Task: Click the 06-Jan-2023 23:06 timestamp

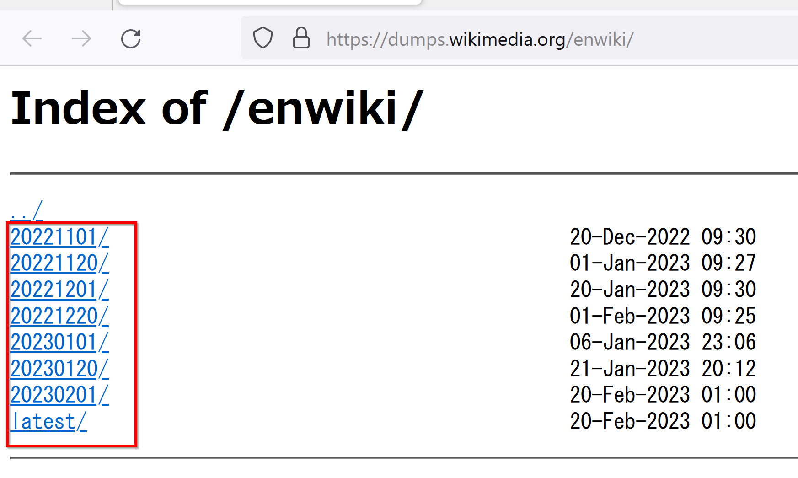Action: (x=663, y=342)
